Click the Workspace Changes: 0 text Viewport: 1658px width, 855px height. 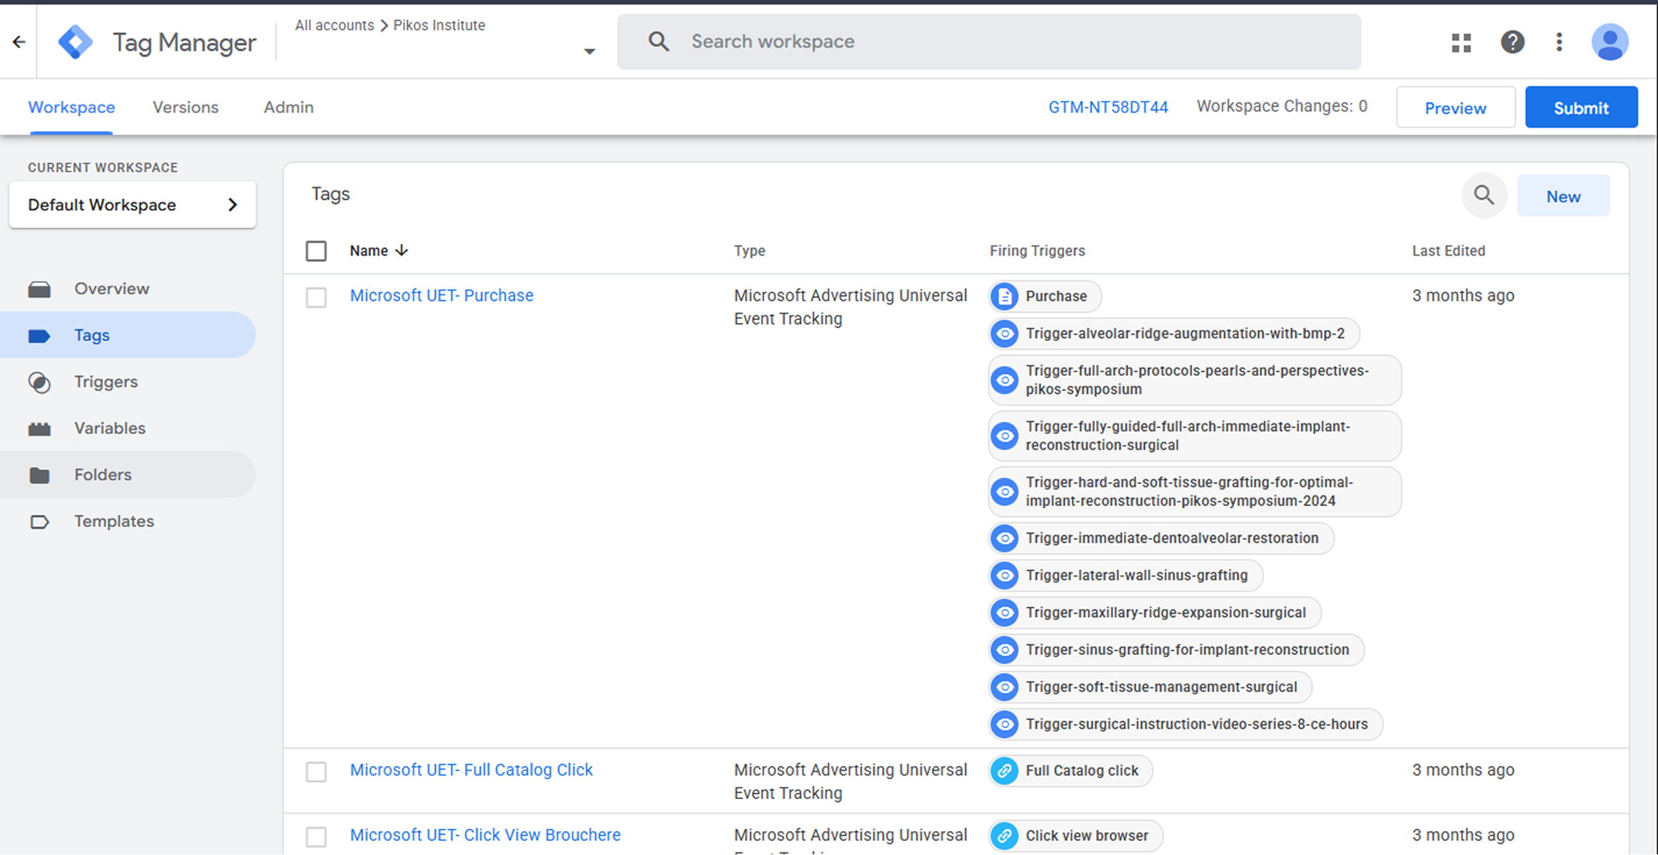(1281, 106)
